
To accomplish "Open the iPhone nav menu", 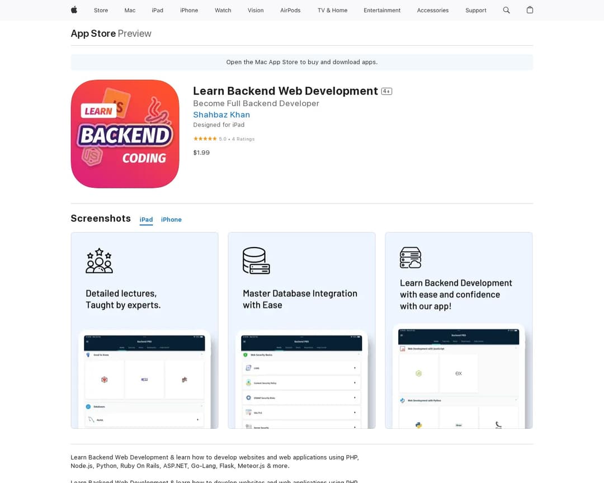I will 189,11.
